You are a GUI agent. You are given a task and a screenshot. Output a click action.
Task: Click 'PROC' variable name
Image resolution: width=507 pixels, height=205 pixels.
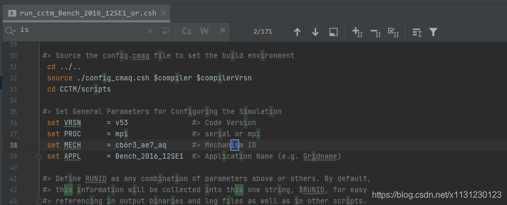73,134
